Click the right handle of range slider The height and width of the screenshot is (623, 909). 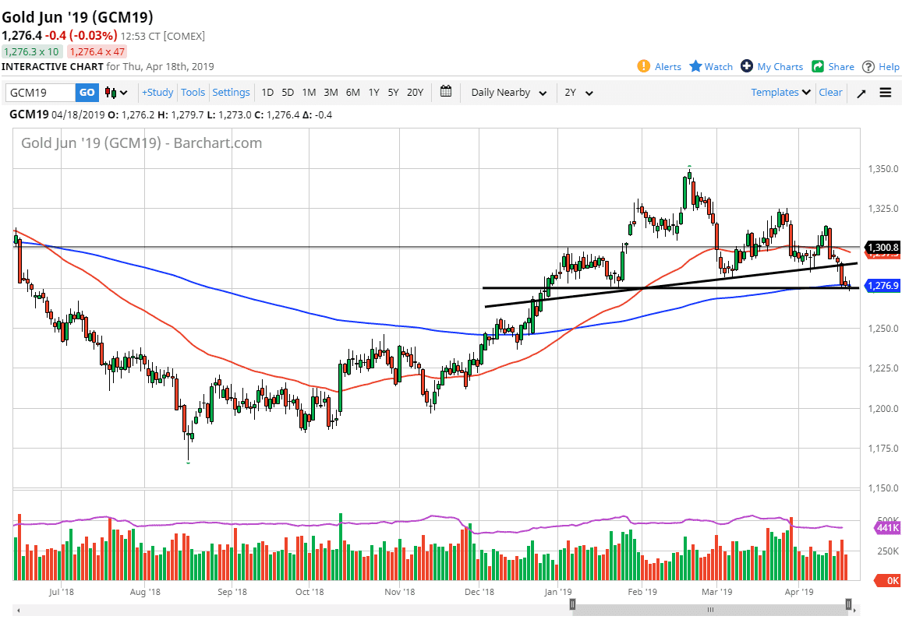click(849, 604)
